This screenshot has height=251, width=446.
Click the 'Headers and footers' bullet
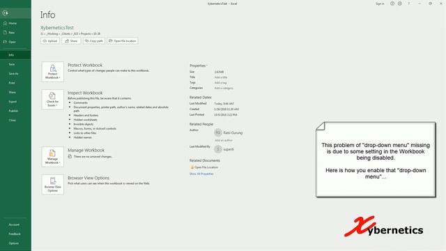click(86, 115)
